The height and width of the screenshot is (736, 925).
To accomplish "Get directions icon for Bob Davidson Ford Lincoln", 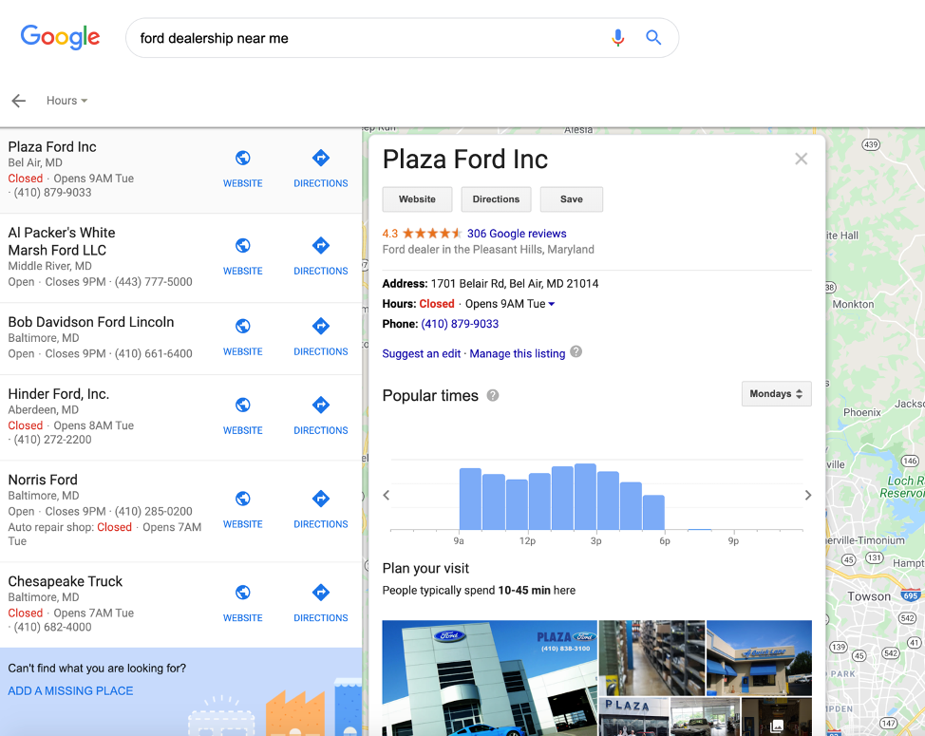I will coord(321,326).
